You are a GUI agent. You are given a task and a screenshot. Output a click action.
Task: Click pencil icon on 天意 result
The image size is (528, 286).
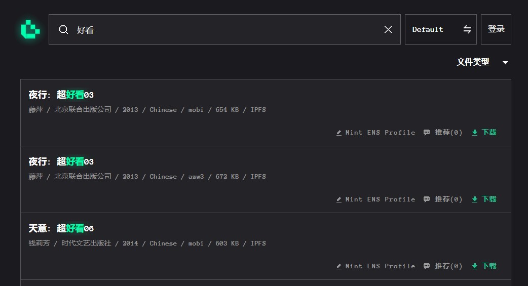[x=339, y=266]
